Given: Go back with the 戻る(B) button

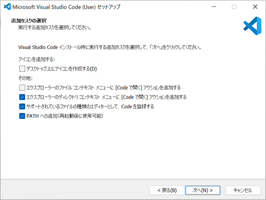Looking at the screenshot, I should [x=167, y=190].
